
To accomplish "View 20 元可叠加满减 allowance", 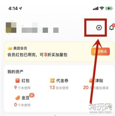I will pyautogui.click(x=96, y=88).
